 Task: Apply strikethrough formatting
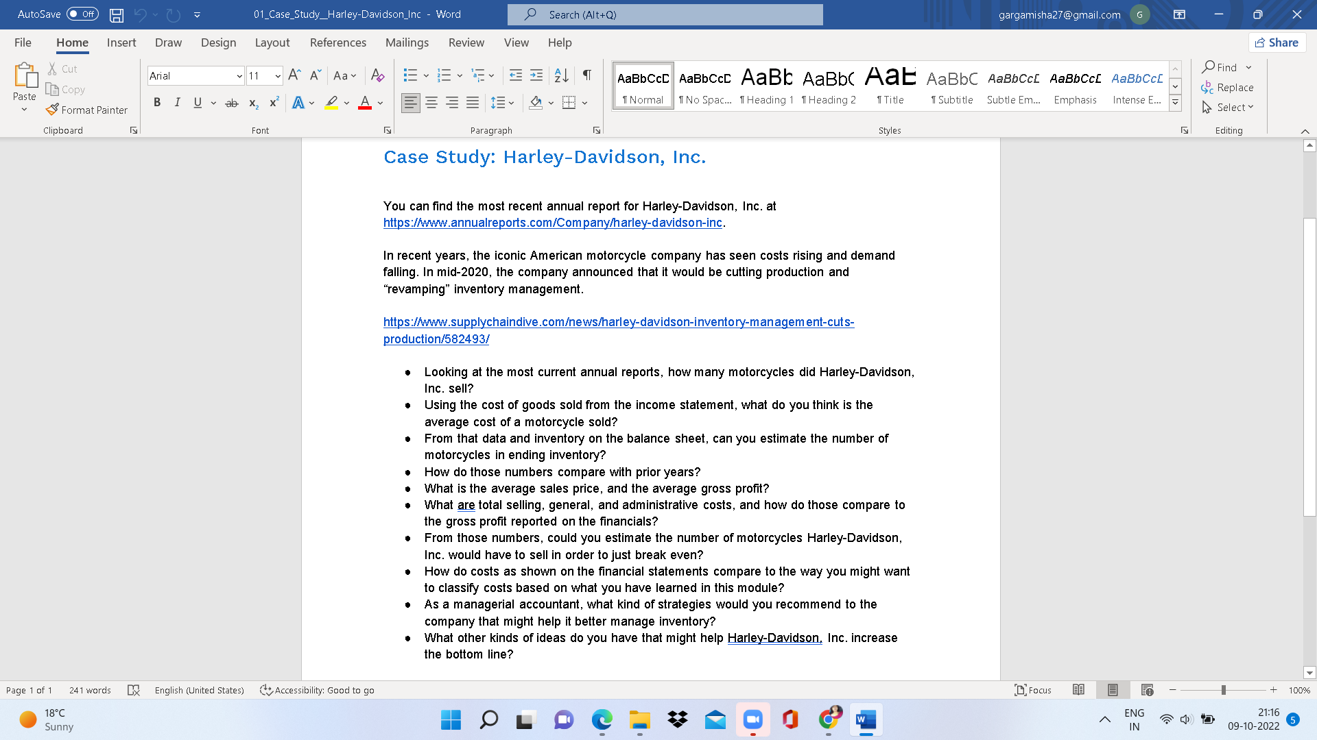(232, 102)
